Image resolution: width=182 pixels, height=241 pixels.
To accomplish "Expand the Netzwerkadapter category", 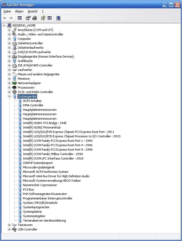I will pyautogui.click(x=9, y=83).
